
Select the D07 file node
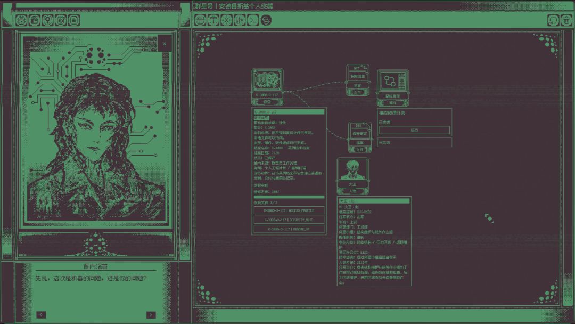pos(358,80)
